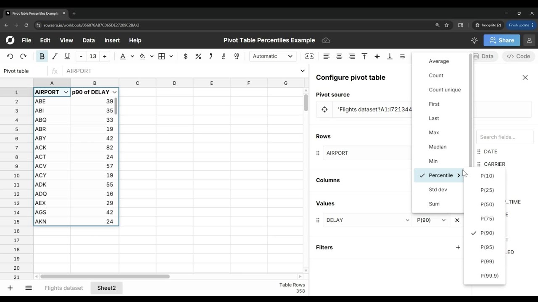The width and height of the screenshot is (538, 302).
Task: Align cell content to top
Action: [x=364, y=56]
